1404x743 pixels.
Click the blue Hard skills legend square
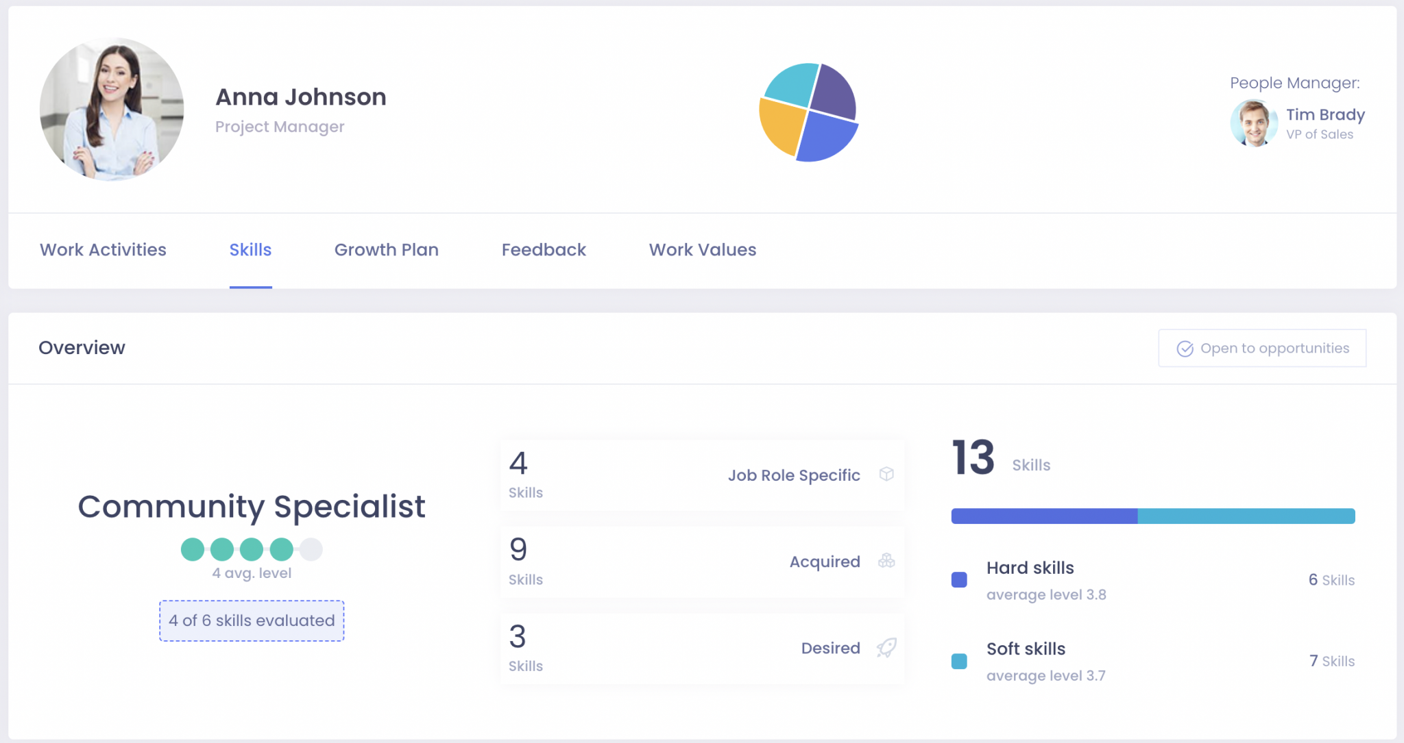[x=959, y=580]
